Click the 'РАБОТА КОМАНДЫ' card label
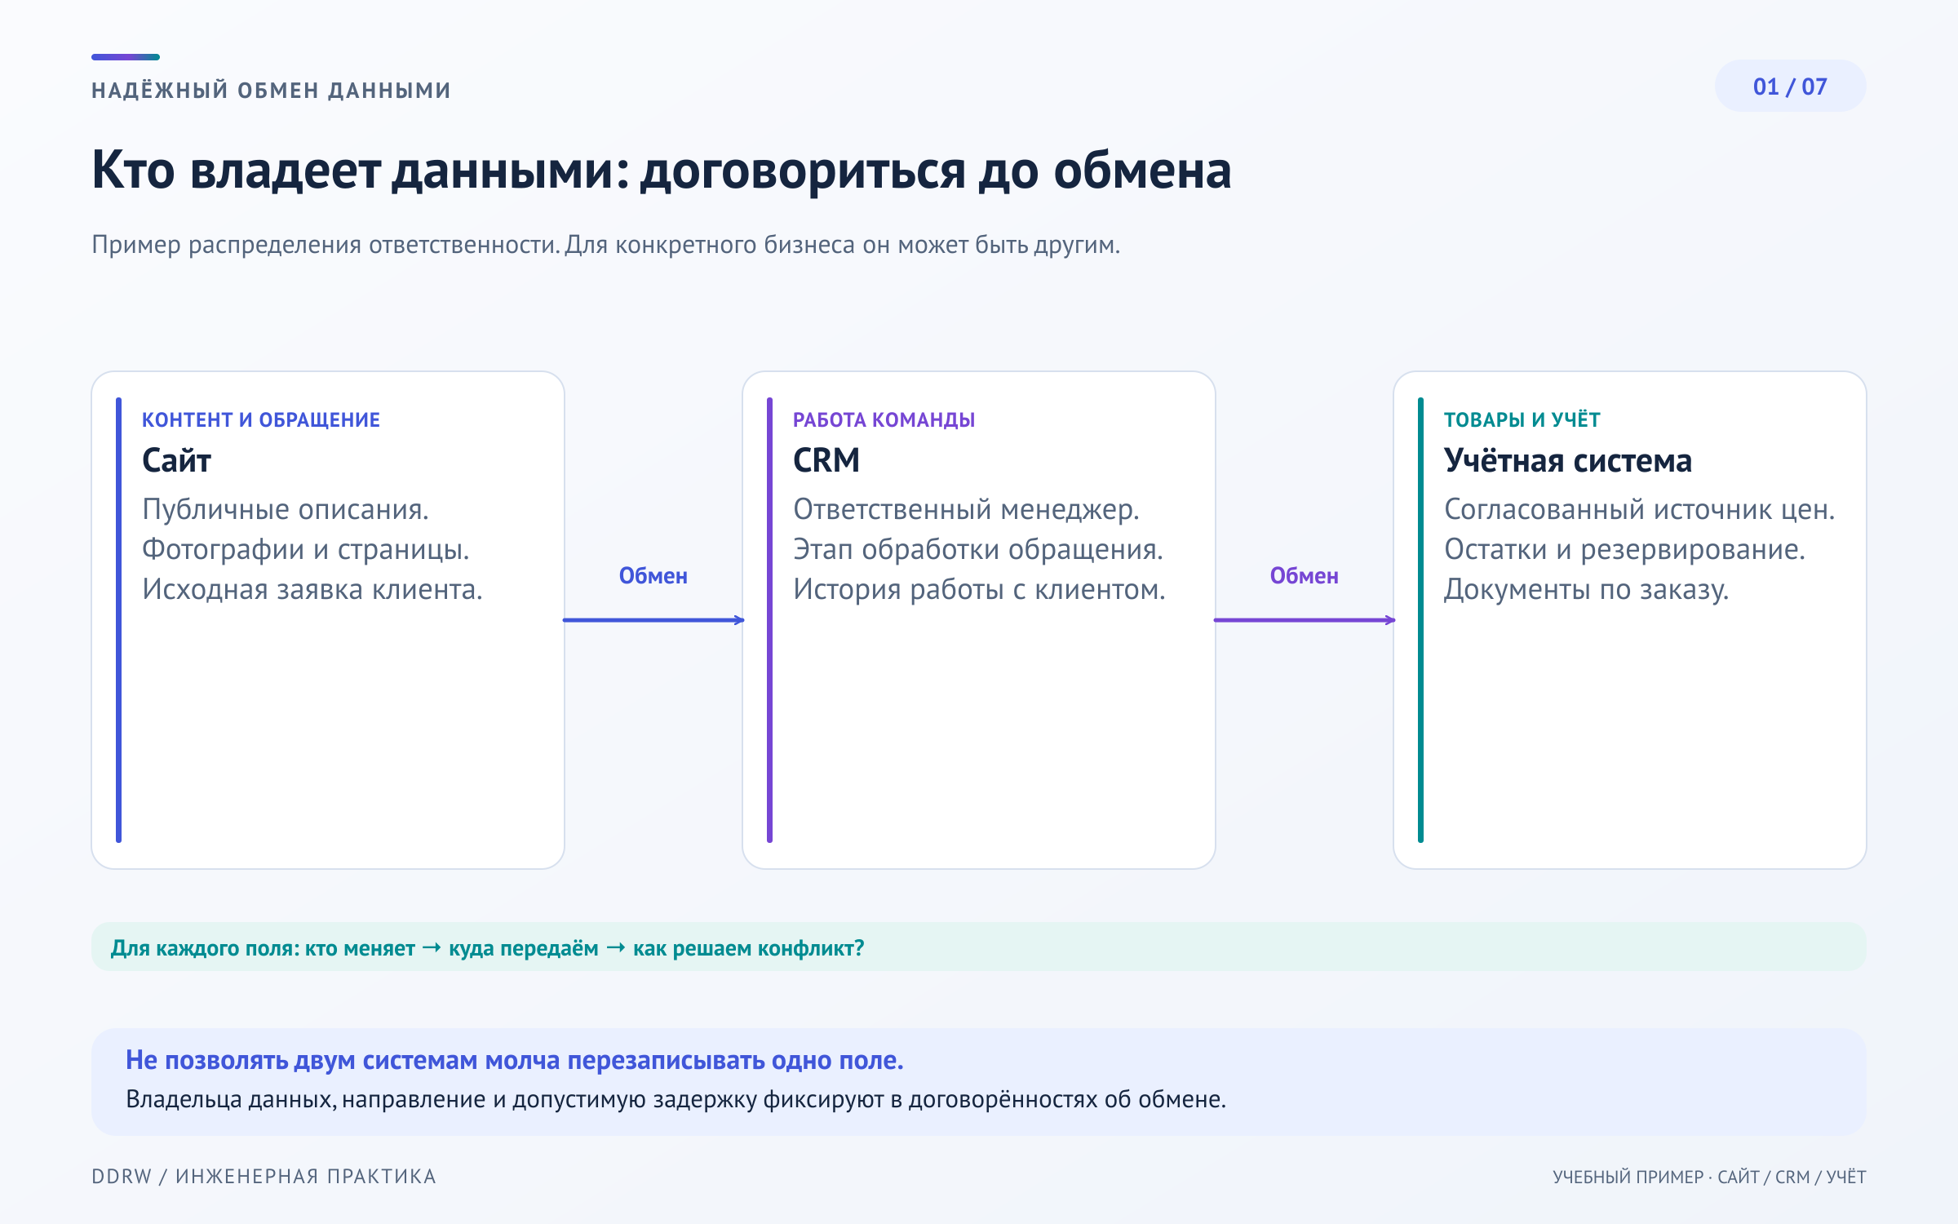The height and width of the screenshot is (1224, 1958). click(x=884, y=419)
